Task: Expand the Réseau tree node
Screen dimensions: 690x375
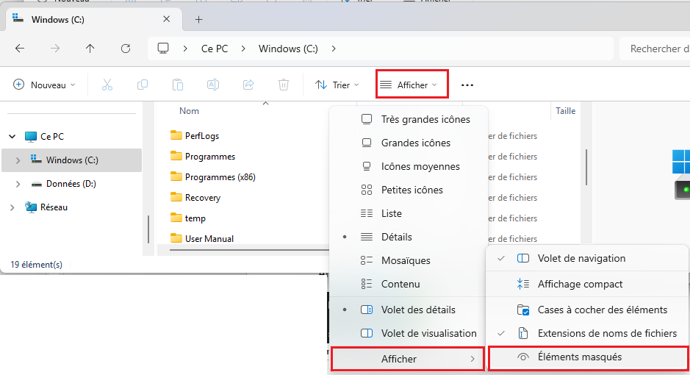Action: click(x=12, y=207)
